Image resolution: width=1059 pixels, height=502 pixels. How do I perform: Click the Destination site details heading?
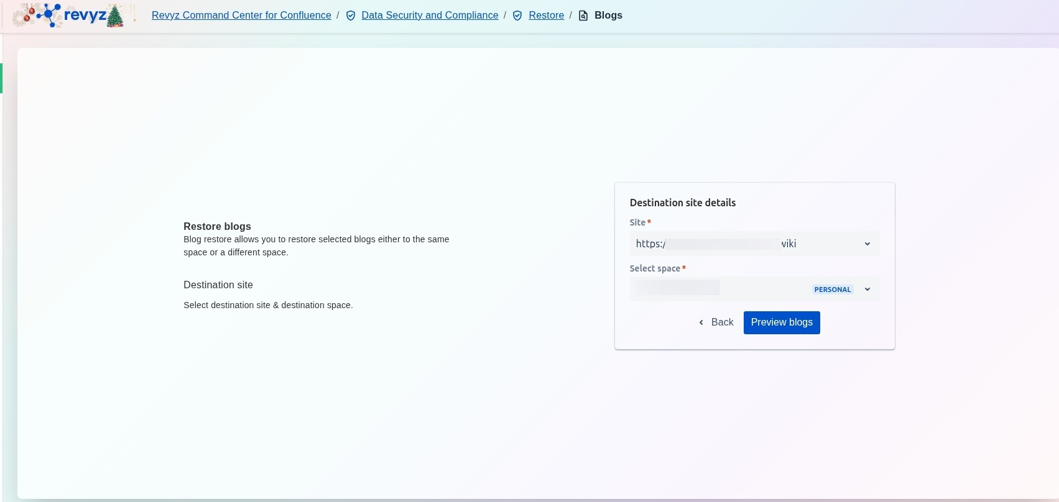[682, 203]
